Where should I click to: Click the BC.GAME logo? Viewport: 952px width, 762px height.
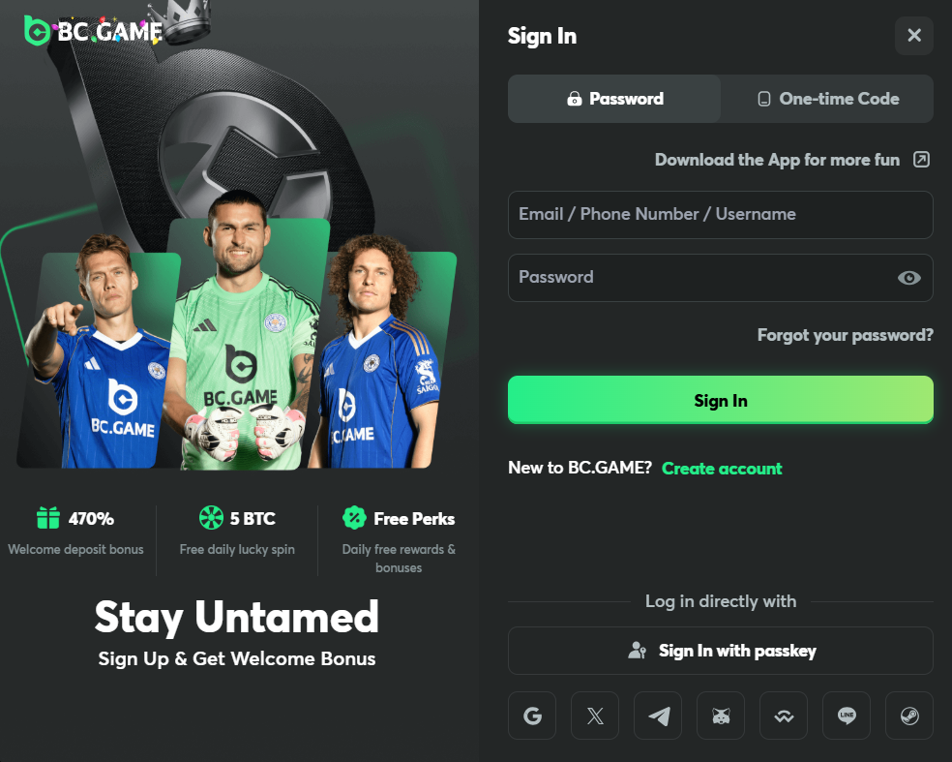click(x=93, y=31)
